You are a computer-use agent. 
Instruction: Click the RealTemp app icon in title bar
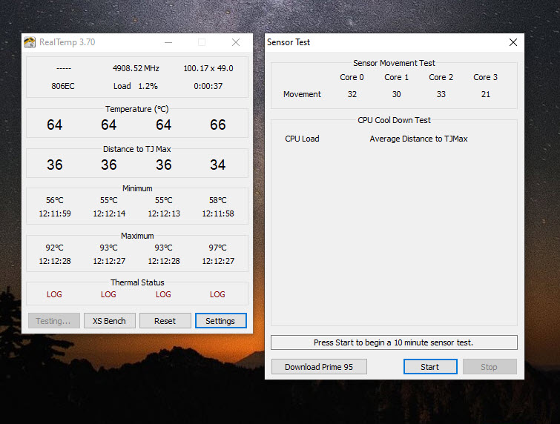point(30,42)
